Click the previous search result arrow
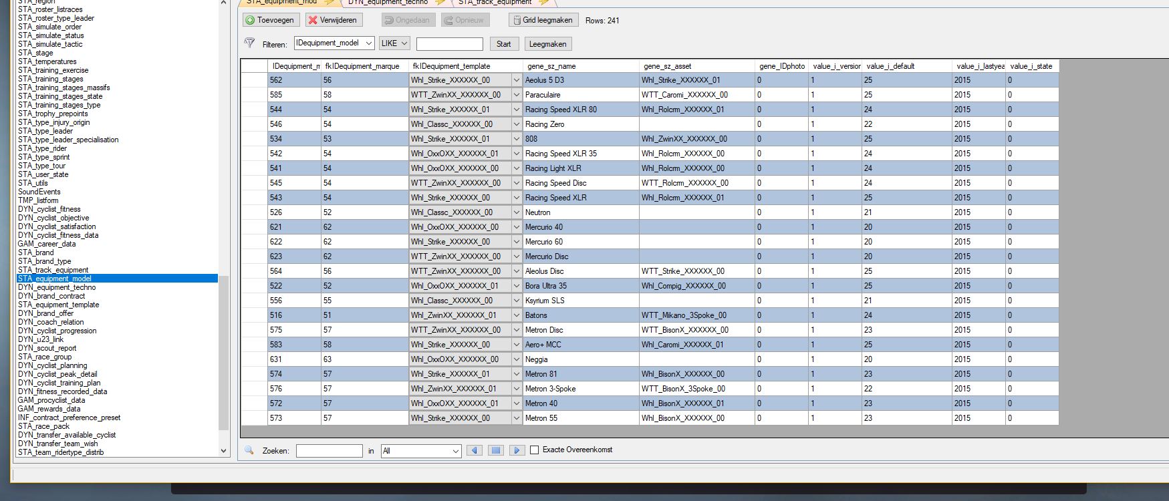 [475, 450]
